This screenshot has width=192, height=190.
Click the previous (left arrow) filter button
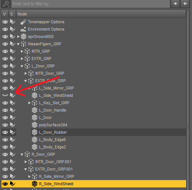[175, 4]
